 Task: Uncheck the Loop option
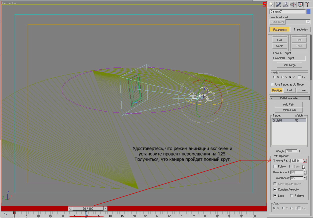pyautogui.click(x=275, y=196)
